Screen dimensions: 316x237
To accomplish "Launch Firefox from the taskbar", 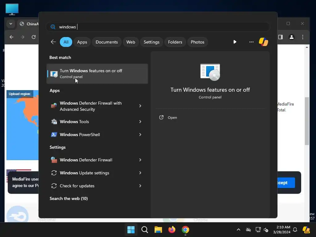I will 172,230.
